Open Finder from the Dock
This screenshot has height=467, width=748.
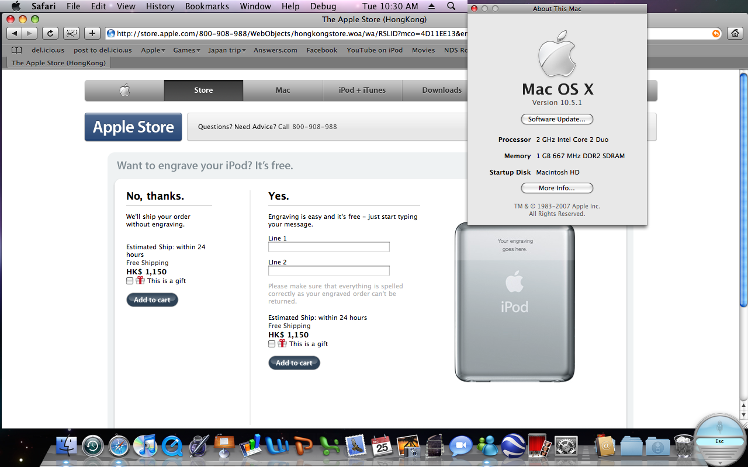(67, 447)
